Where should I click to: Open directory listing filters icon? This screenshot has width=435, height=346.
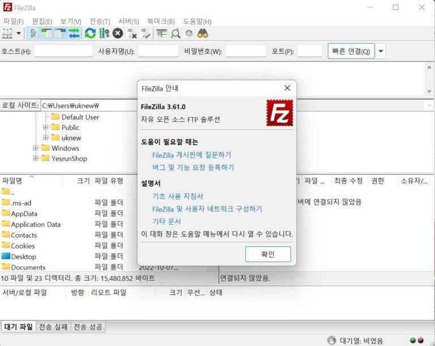pos(162,33)
